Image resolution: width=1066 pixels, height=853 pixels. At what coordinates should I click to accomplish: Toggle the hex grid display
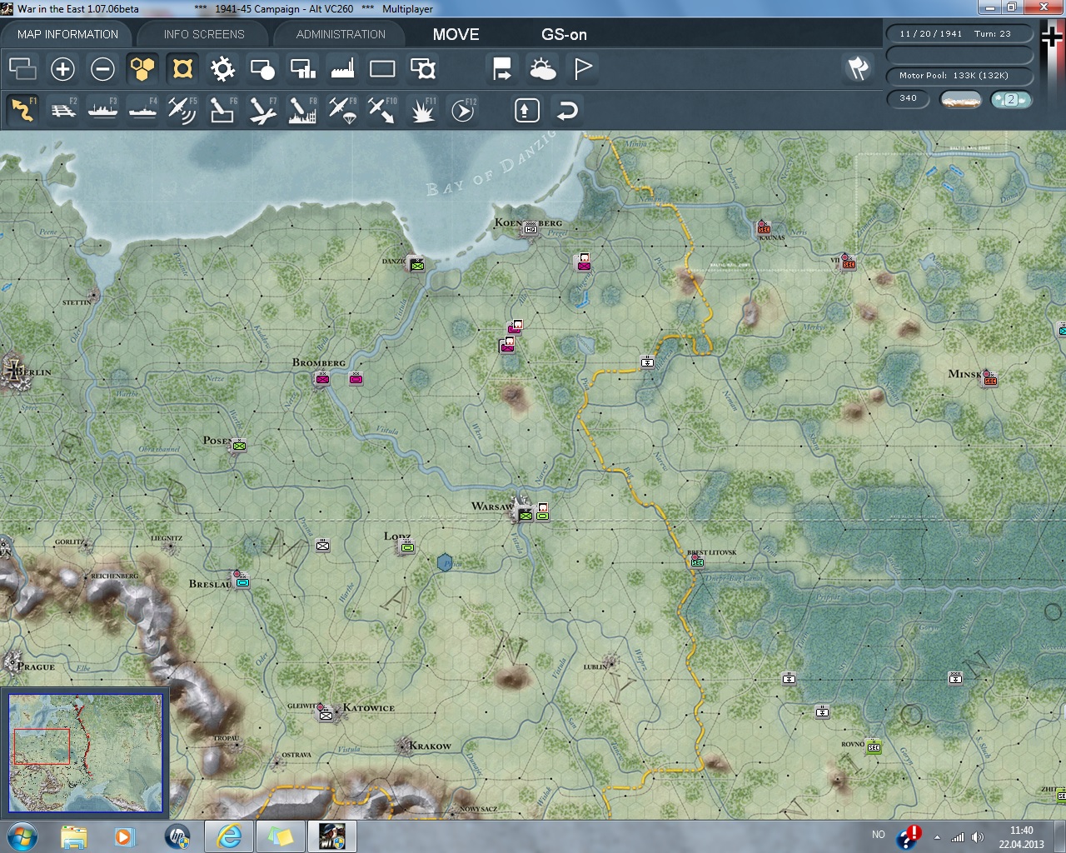click(x=142, y=68)
